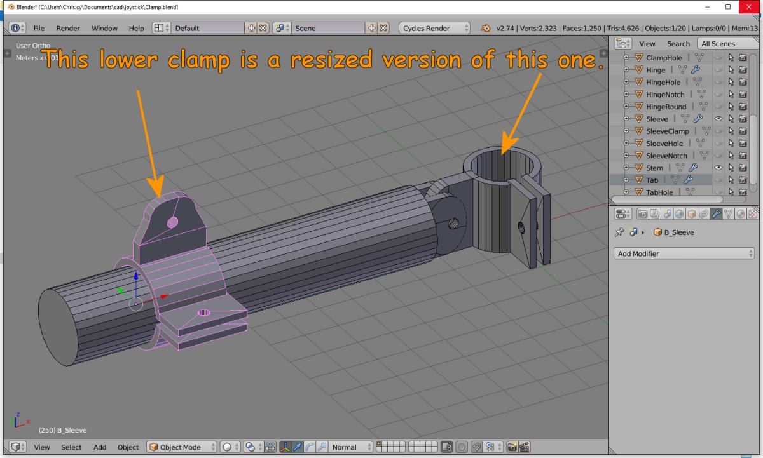Open the Cycles Render engine dropdown
Viewport: 763px width, 458px height.
pyautogui.click(x=435, y=28)
